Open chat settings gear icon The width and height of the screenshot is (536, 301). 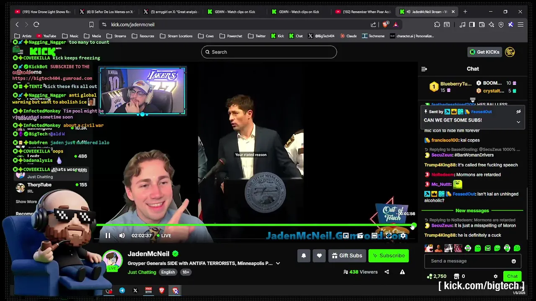click(495, 276)
